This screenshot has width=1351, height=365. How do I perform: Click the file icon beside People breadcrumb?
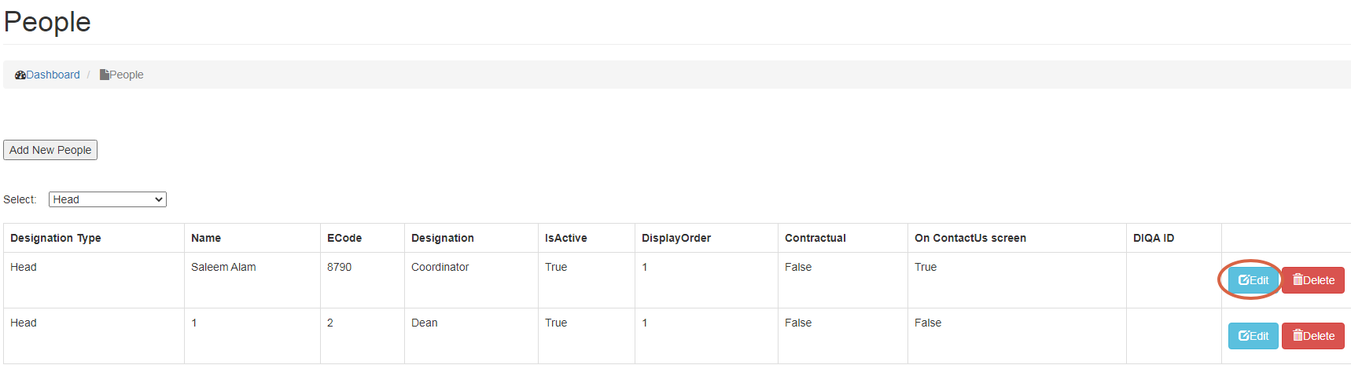(x=105, y=75)
